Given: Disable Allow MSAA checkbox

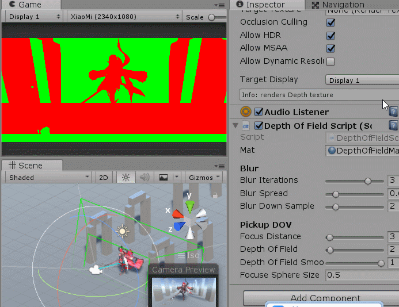Looking at the screenshot, I should 330,48.
